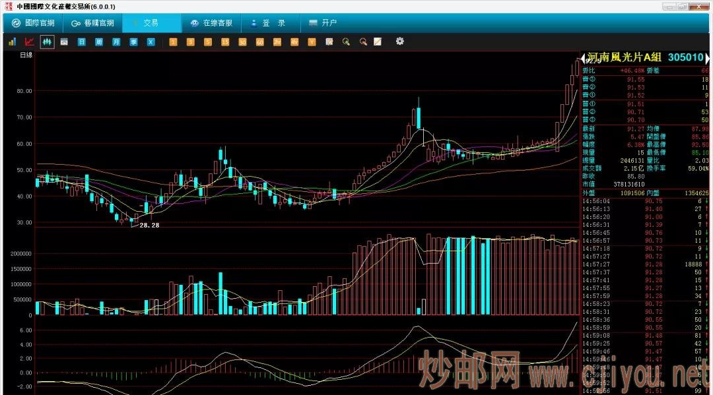Select the candlestick K-line chart icon
The width and height of the screenshot is (713, 395).
point(47,42)
